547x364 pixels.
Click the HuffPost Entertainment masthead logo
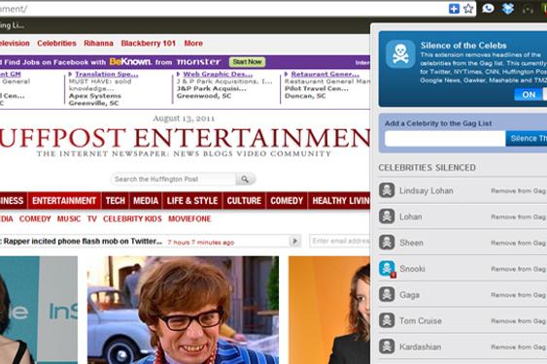click(185, 138)
